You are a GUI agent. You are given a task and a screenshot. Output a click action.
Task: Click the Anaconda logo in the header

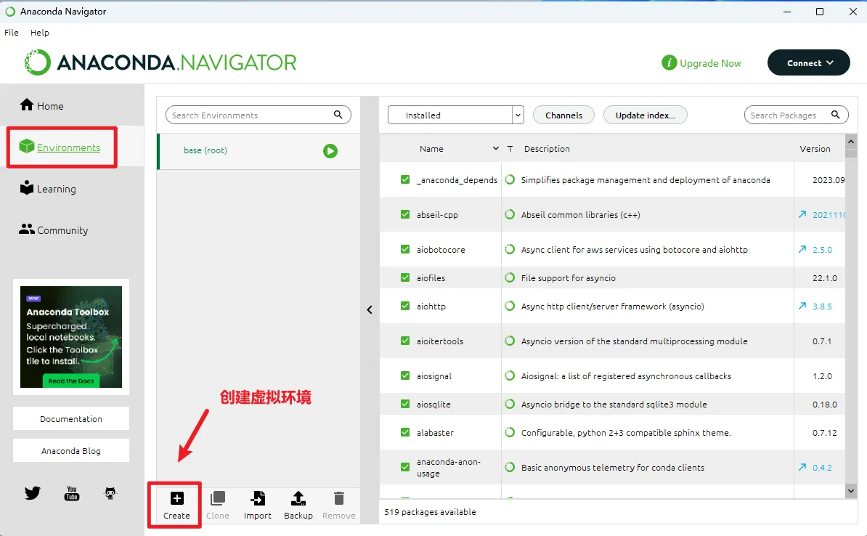(x=160, y=62)
